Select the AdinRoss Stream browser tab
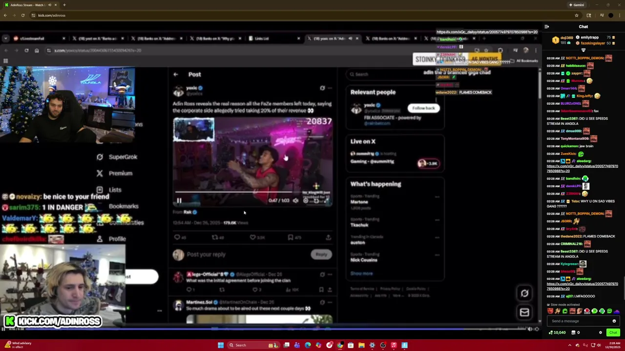625x351 pixels. click(x=30, y=5)
